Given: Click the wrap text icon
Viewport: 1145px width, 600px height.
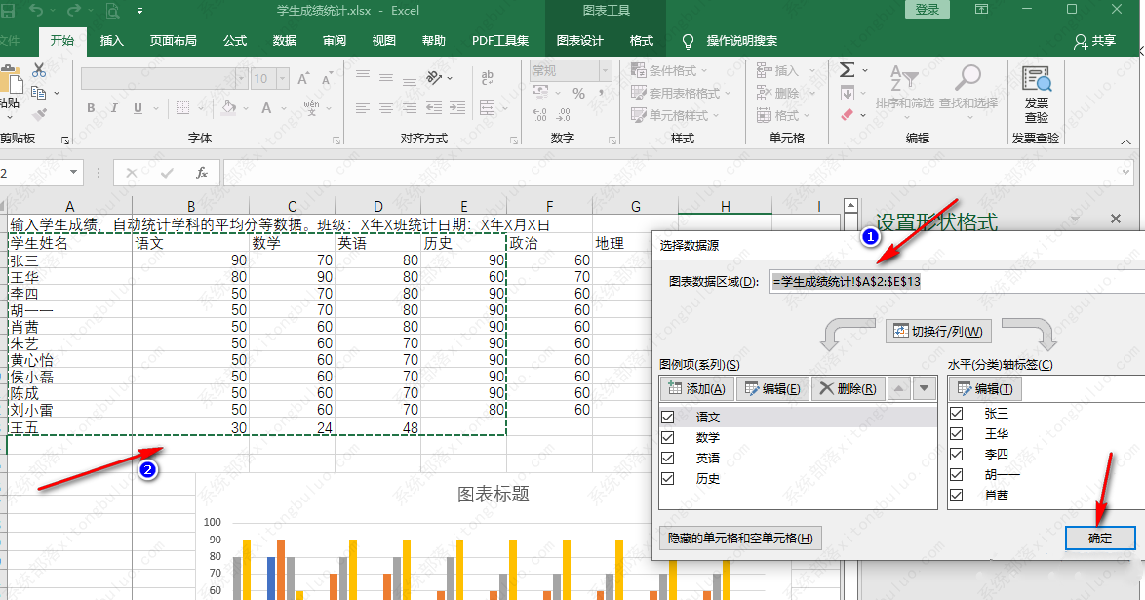Looking at the screenshot, I should click(x=487, y=77).
